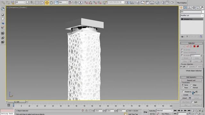The height and width of the screenshot is (115, 205).
Task: Click the Attach button
Action: tap(185, 98)
